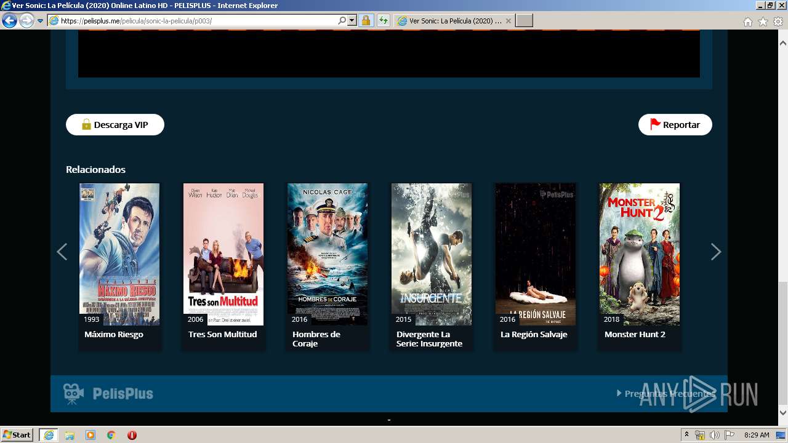Viewport: 788px width, 443px height.
Task: Click the refresh page icon
Action: [x=384, y=21]
